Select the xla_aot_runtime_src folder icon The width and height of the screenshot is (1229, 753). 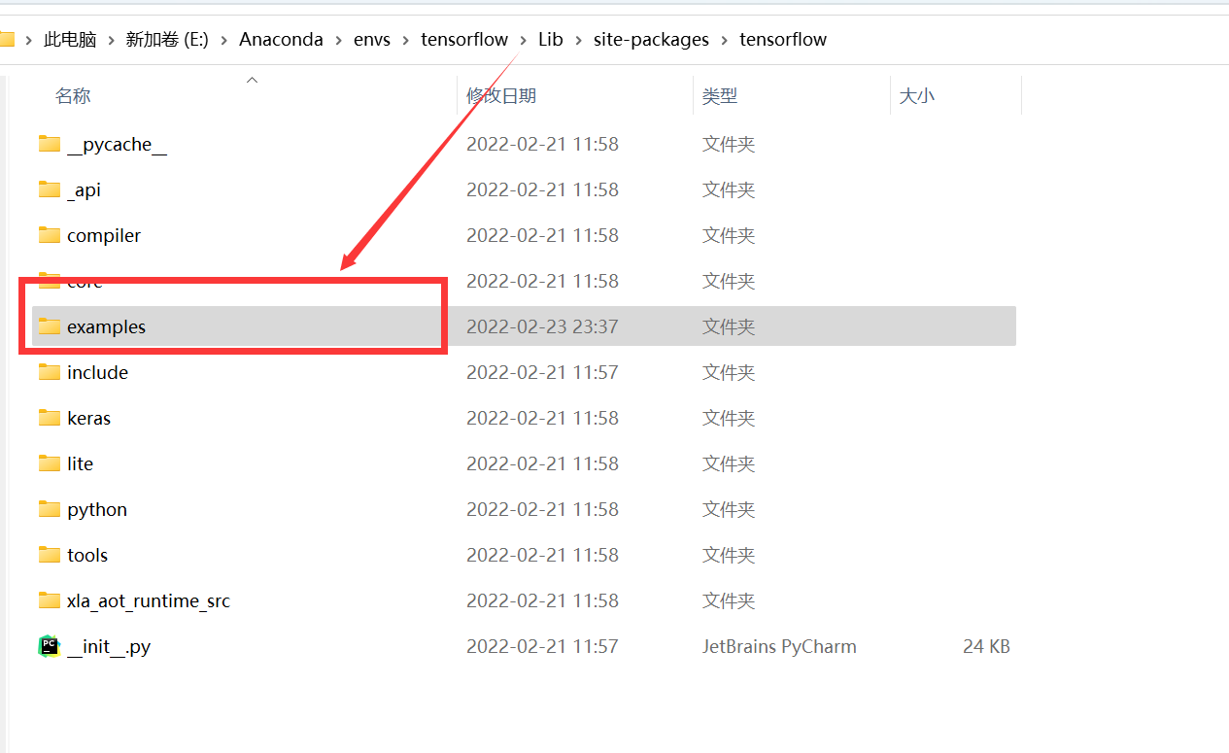(x=50, y=600)
